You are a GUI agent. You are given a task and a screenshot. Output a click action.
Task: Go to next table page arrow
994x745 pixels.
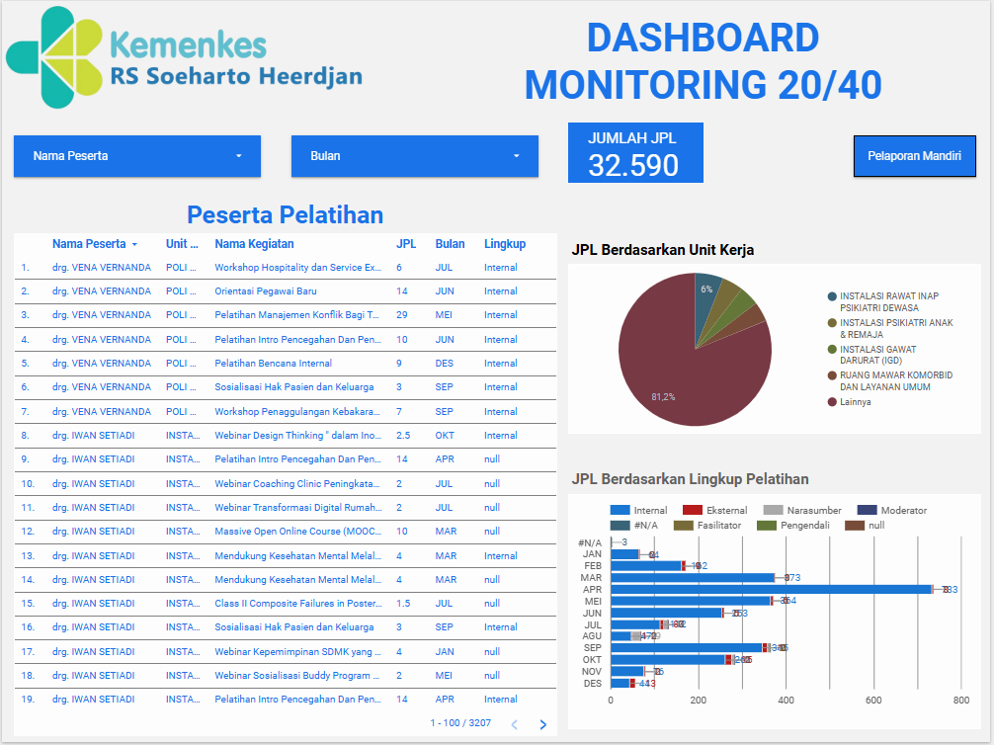click(542, 724)
